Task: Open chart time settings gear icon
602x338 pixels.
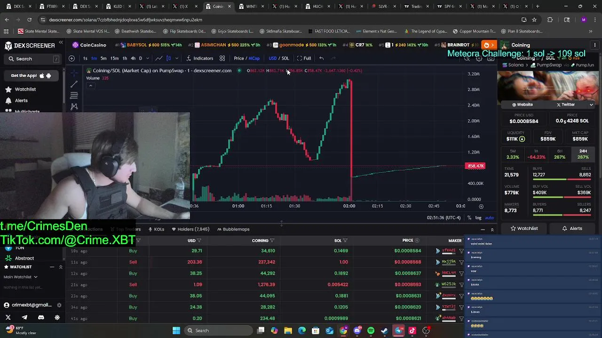Action: tap(481, 206)
